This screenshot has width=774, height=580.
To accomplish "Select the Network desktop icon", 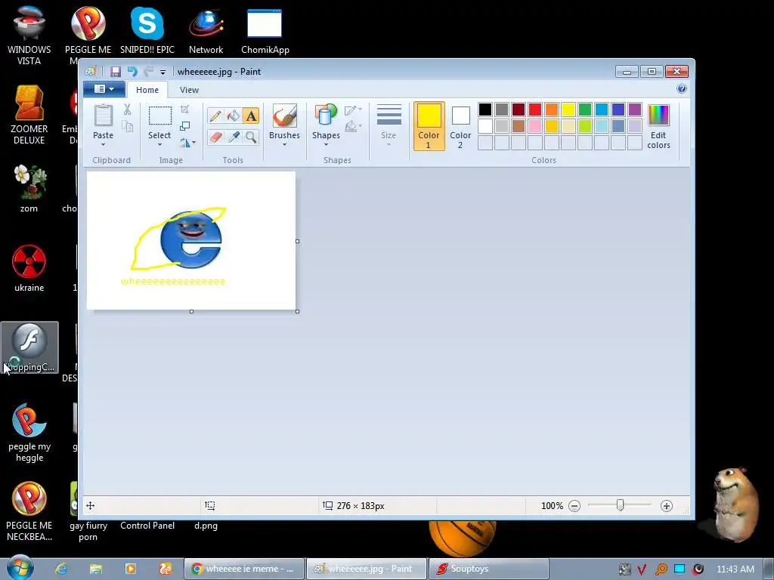I will [x=206, y=30].
